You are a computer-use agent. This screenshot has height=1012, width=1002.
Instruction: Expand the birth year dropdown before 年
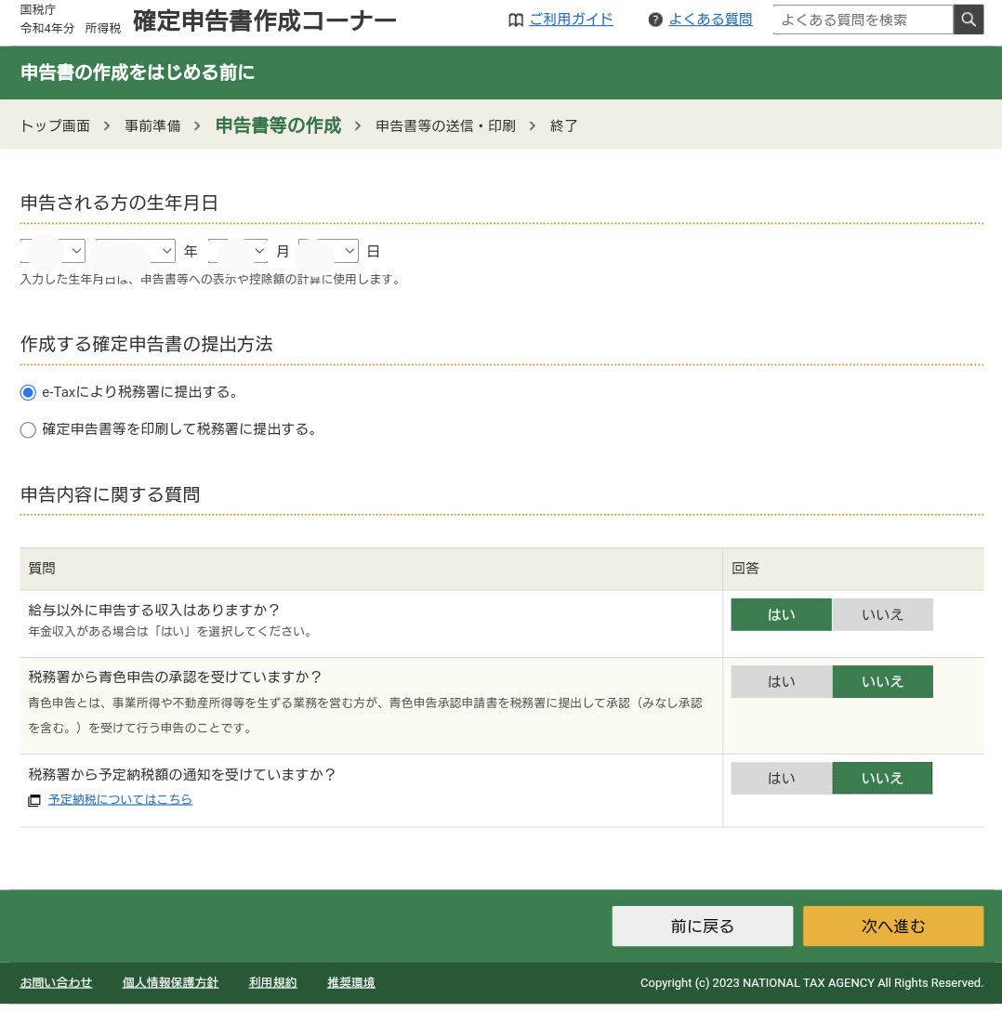pyautogui.click(x=136, y=251)
